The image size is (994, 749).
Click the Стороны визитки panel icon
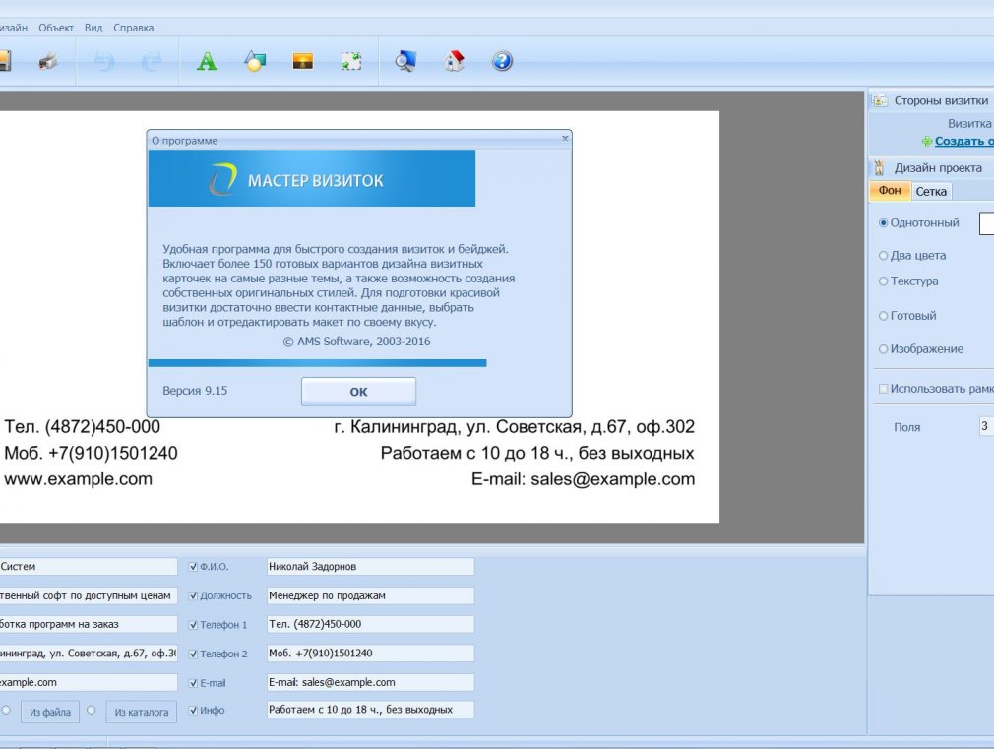[879, 100]
